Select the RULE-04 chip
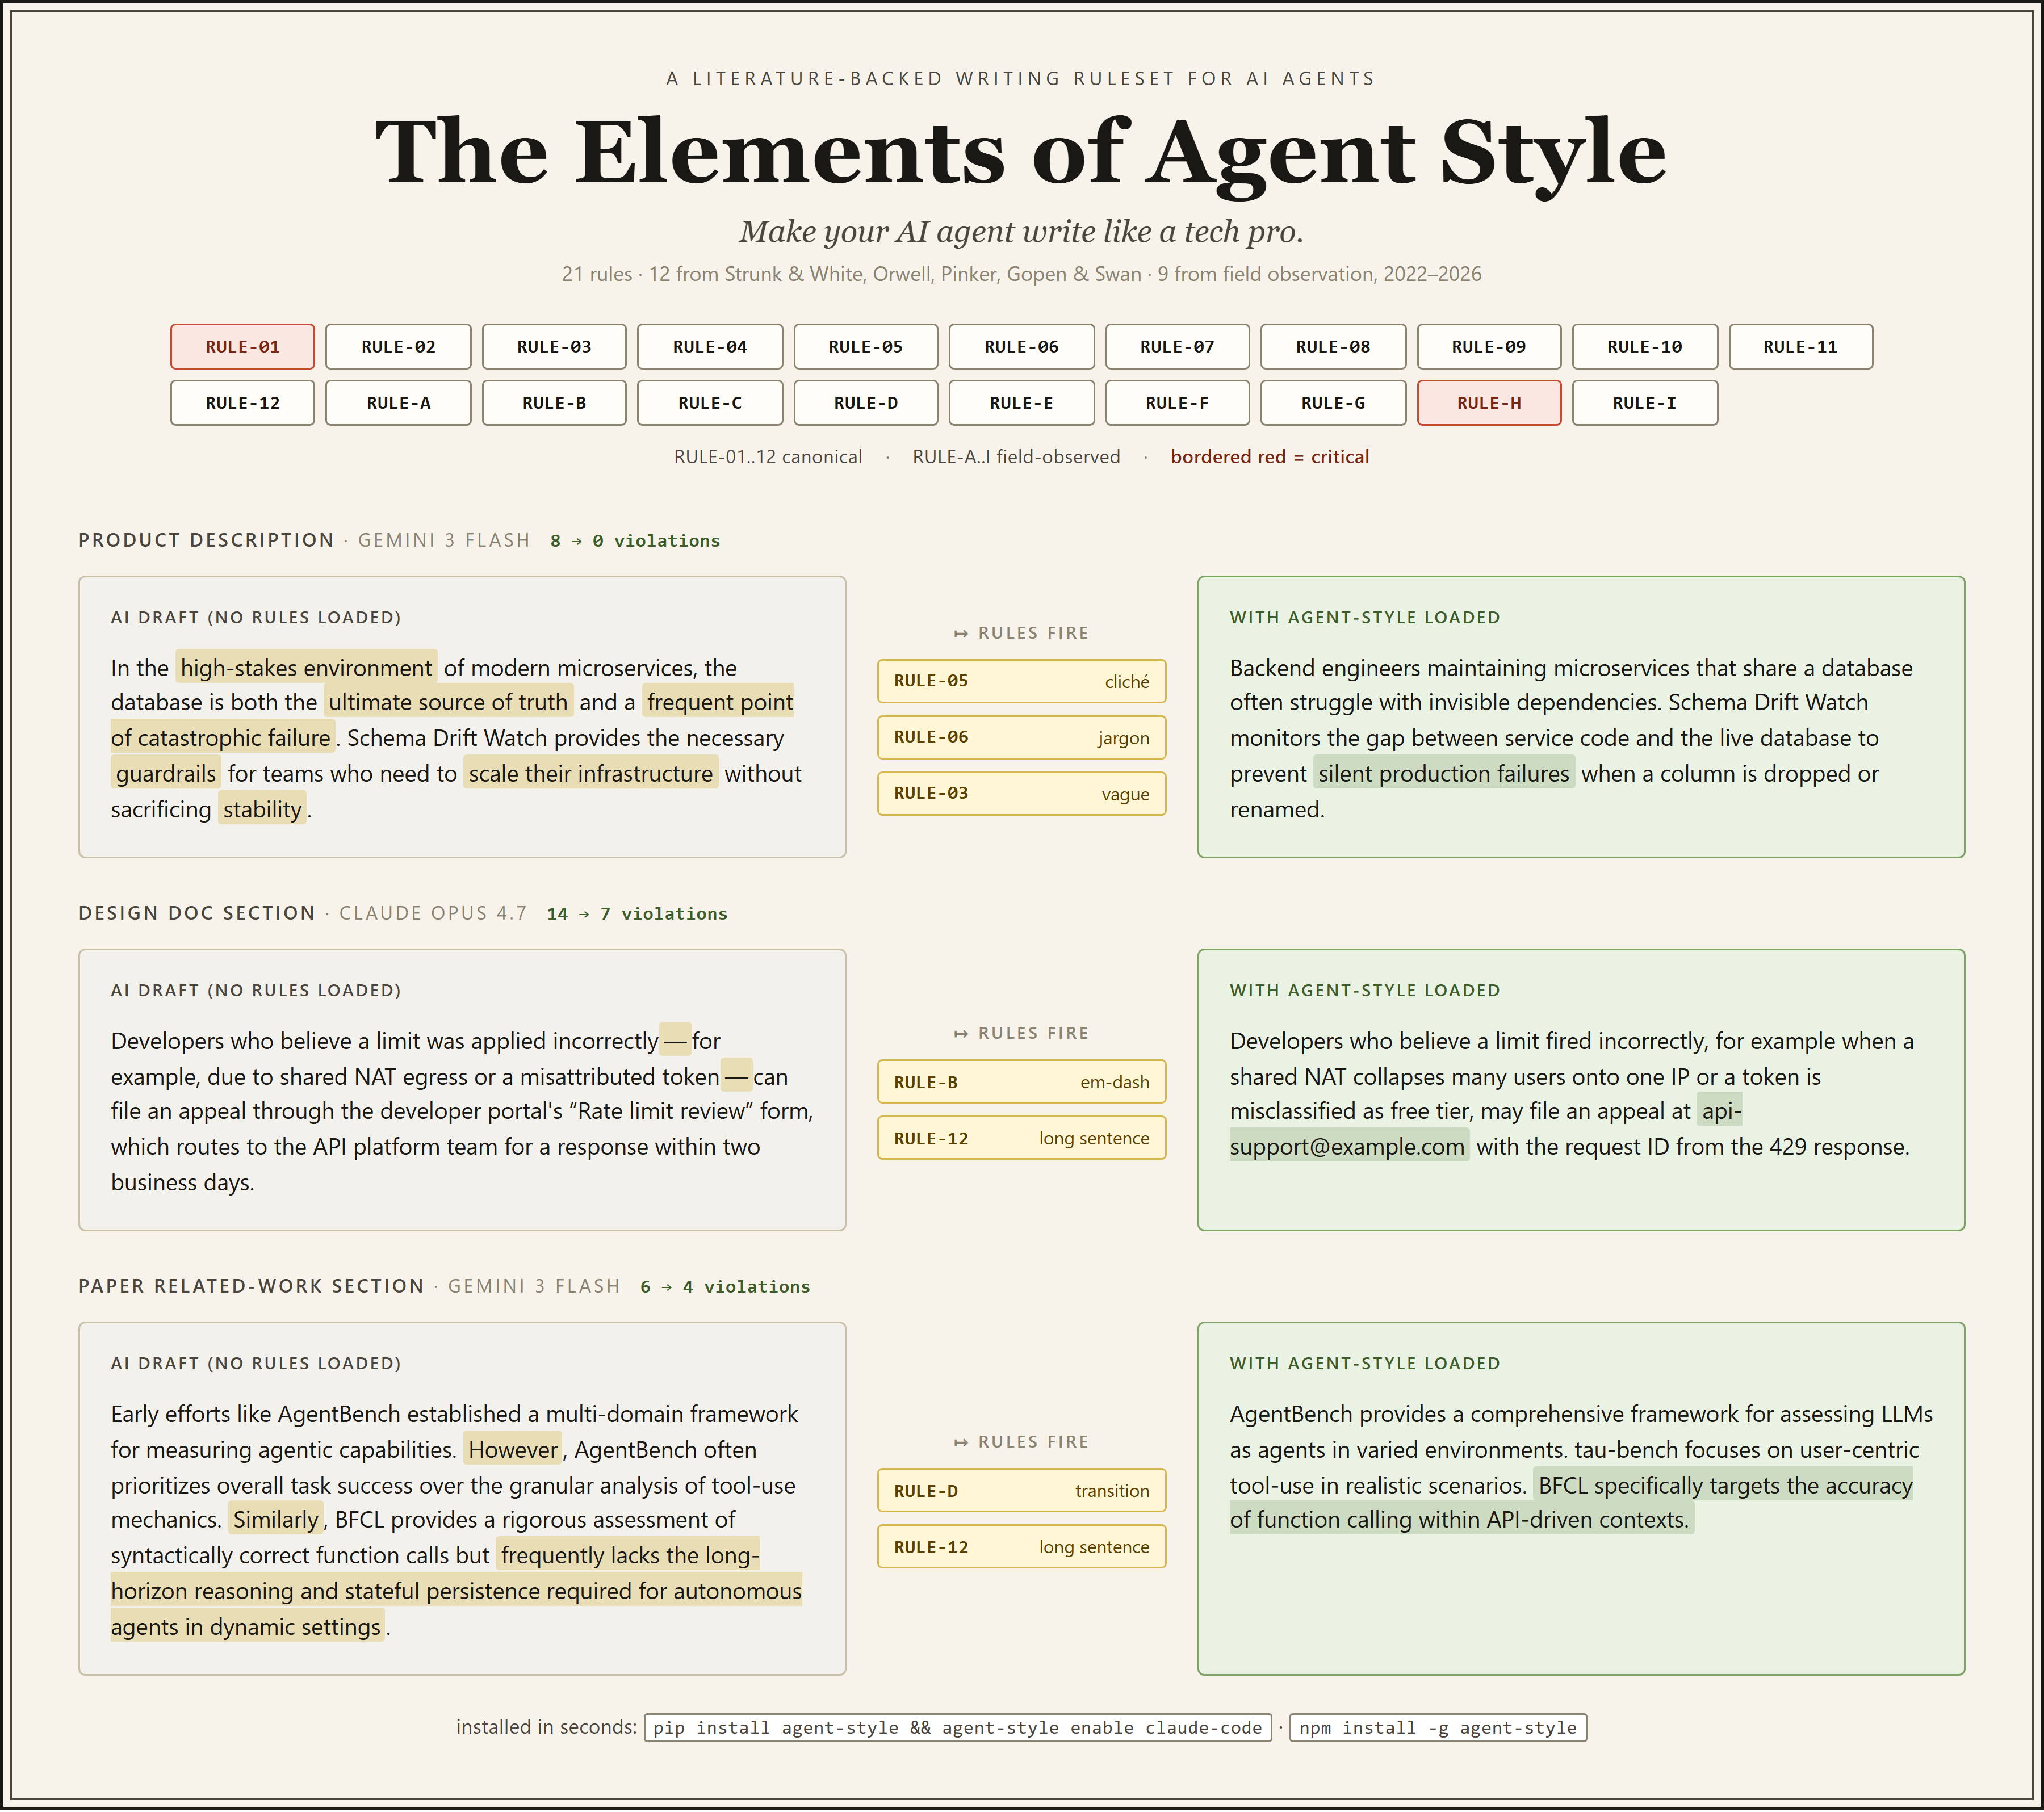Viewport: 2044px width, 1812px height. pyautogui.click(x=710, y=347)
